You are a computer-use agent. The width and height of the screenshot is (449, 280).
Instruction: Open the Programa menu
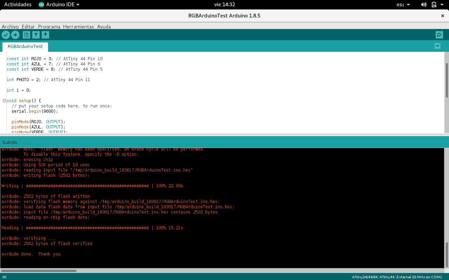pos(49,27)
